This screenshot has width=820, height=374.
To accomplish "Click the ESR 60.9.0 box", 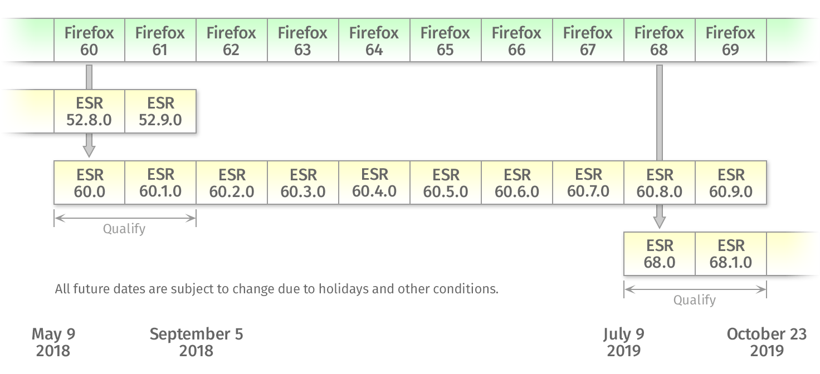I will (x=731, y=183).
